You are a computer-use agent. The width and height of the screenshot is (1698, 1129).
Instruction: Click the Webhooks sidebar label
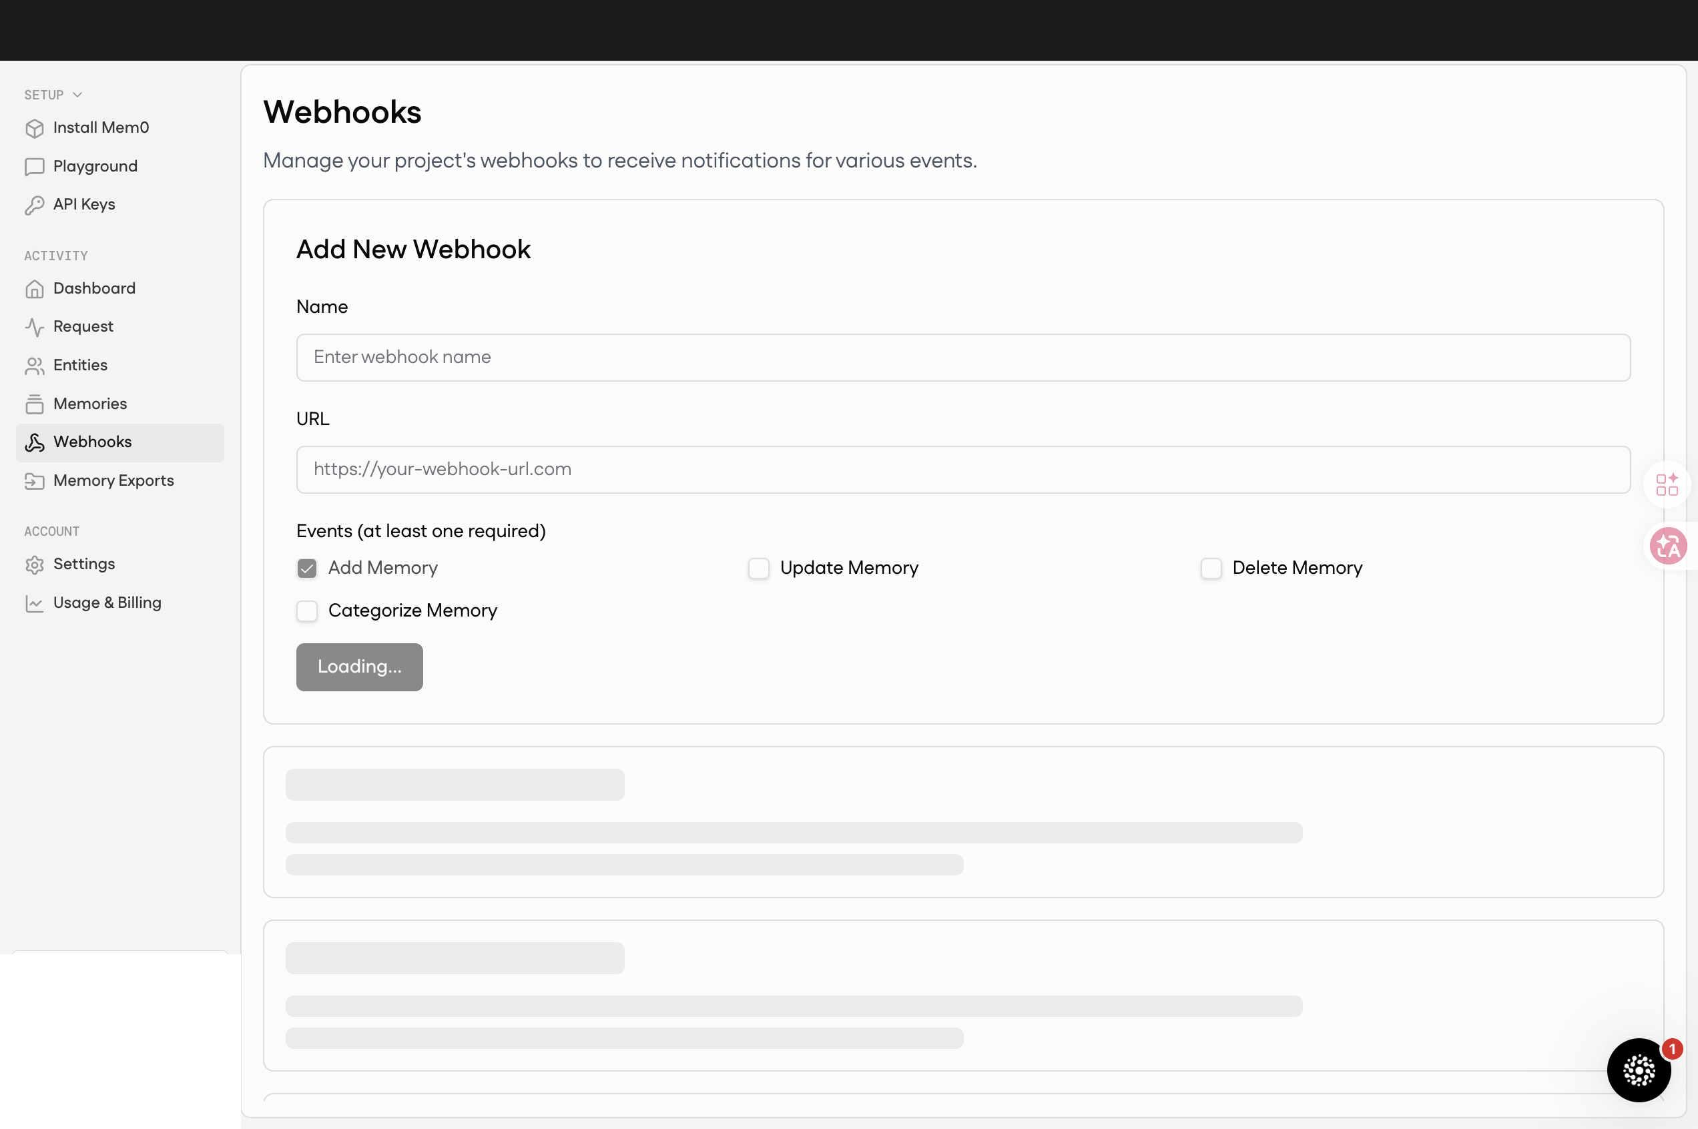pos(93,441)
